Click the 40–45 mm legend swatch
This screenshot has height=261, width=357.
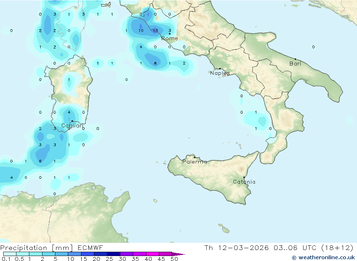(x=152, y=254)
